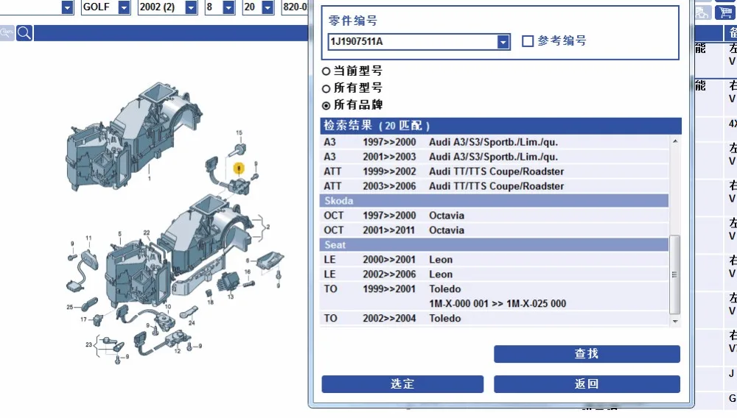This screenshot has width=737, height=418.
Task: Click callout number 13 in the diagram
Action: pos(230,297)
